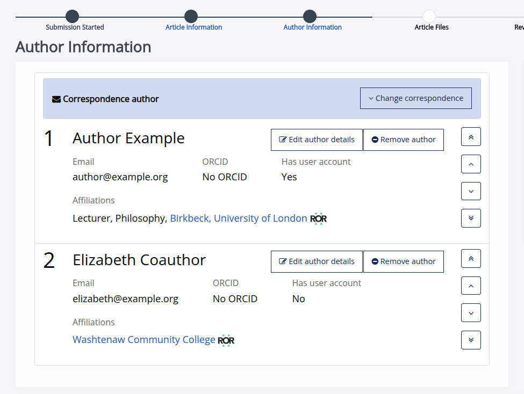Move Author Example up one position
The width and height of the screenshot is (524, 394).
point(471,164)
